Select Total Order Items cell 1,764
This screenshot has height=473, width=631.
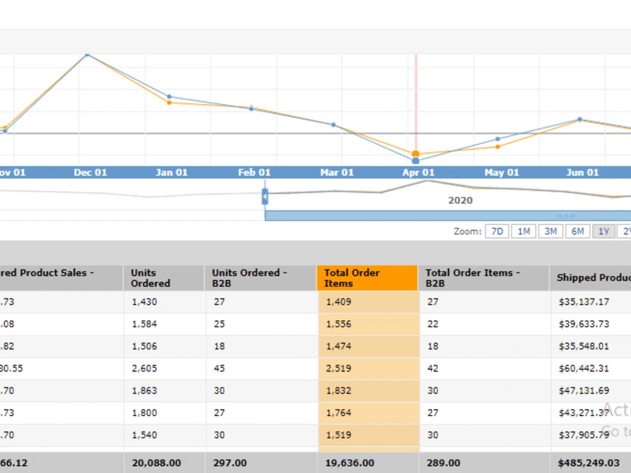point(369,412)
